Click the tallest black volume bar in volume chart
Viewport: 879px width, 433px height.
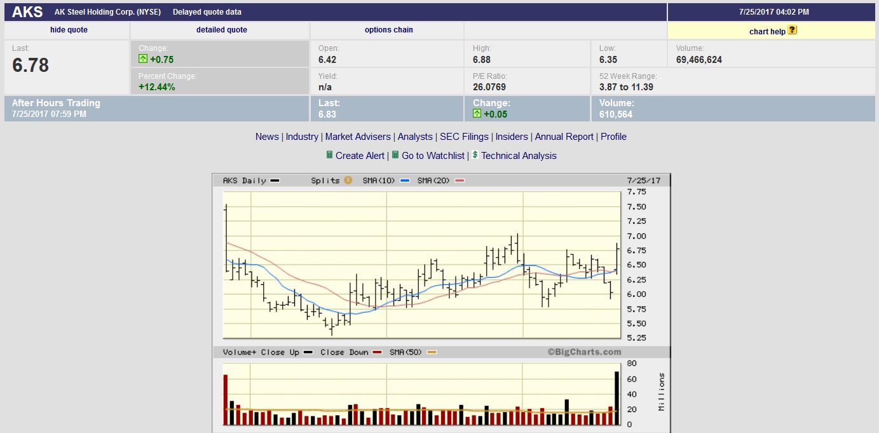(x=616, y=398)
